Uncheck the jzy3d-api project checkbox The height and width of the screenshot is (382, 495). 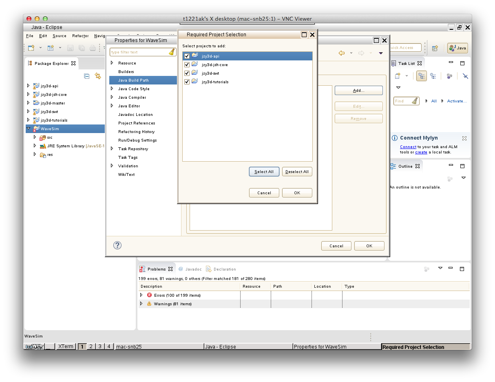[187, 56]
